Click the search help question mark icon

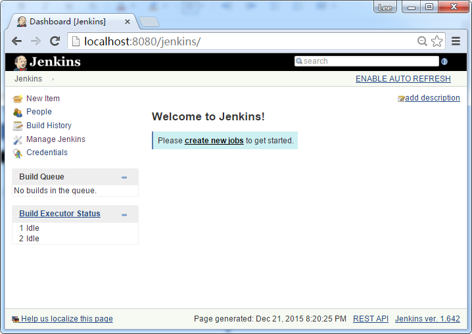(x=444, y=62)
